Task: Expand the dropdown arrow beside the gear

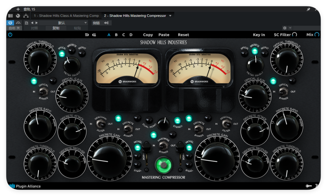Action: point(290,28)
